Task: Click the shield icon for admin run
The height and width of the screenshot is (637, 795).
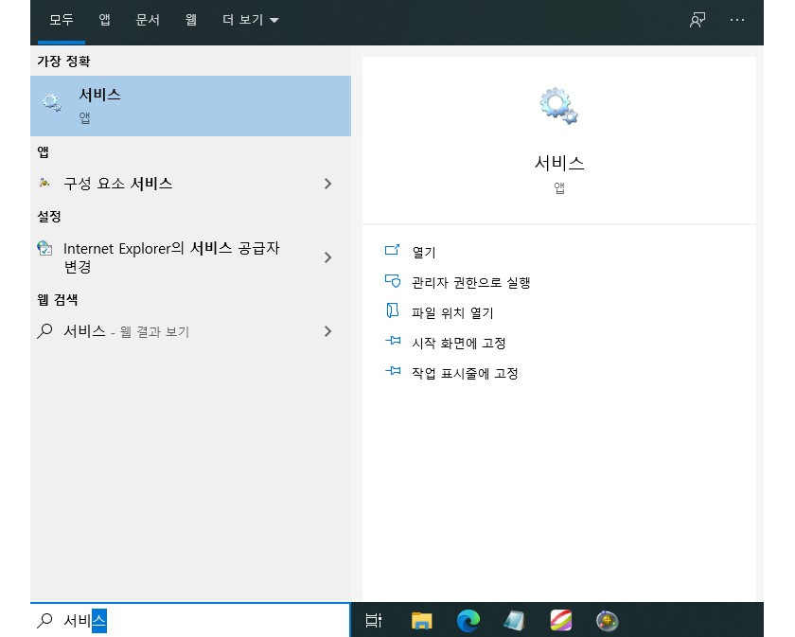Action: point(393,281)
